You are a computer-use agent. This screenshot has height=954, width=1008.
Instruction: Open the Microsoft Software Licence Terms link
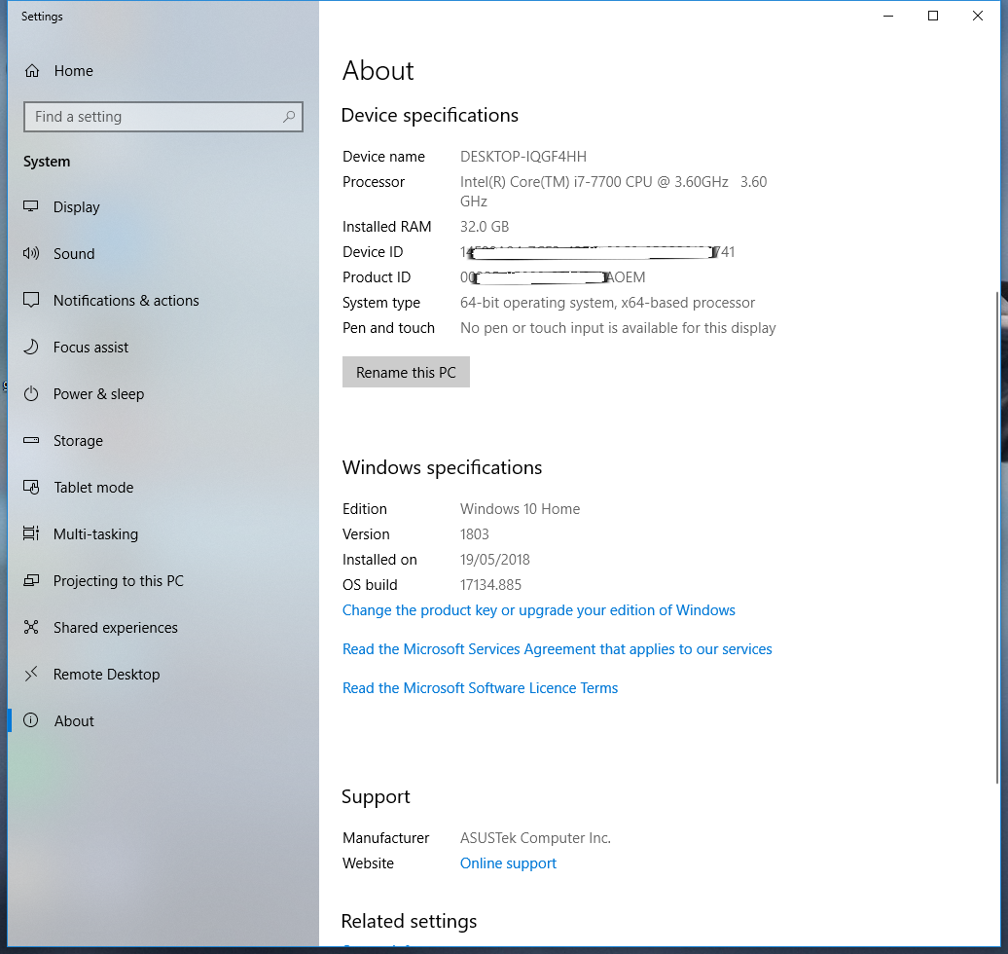[480, 688]
